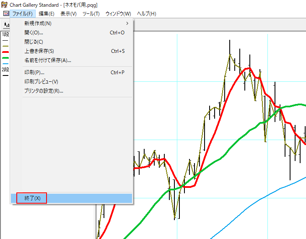Open the ツール(T) menu
The image size is (306, 239).
91,14
